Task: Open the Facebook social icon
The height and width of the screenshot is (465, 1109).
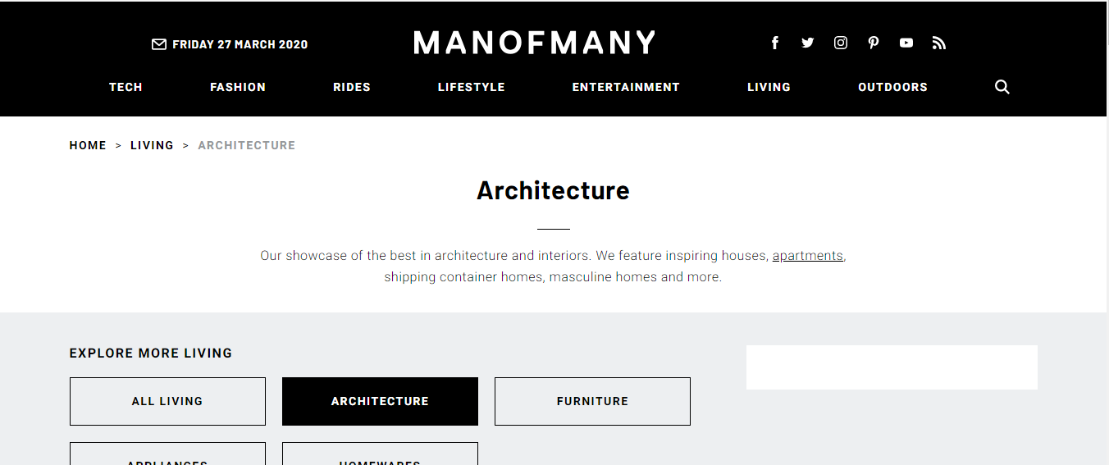Action: (775, 43)
